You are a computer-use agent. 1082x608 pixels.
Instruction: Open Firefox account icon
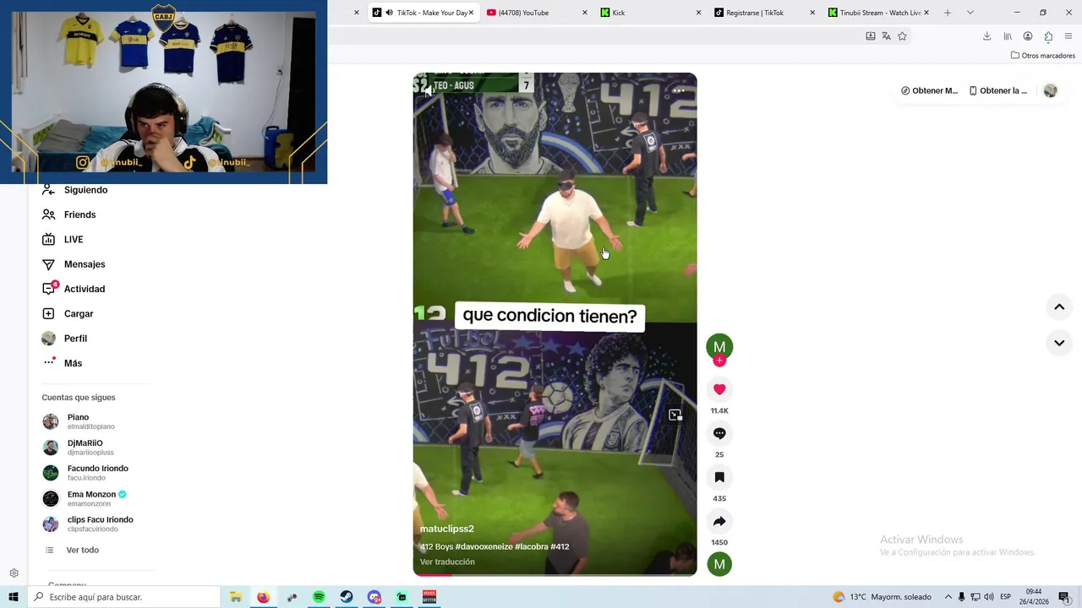[x=1028, y=36]
